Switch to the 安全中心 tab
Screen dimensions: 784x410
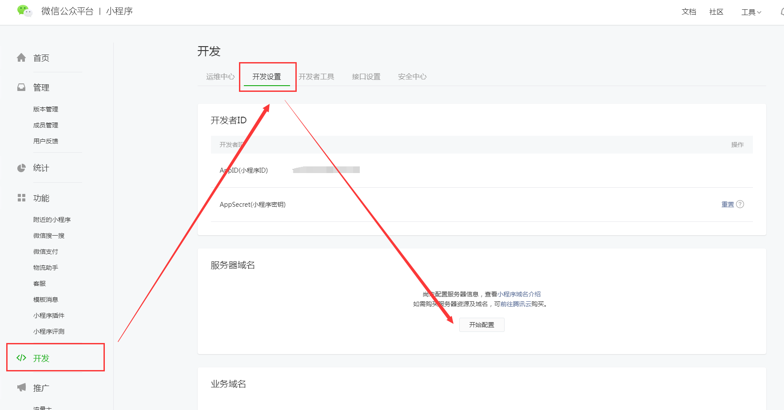pos(412,76)
